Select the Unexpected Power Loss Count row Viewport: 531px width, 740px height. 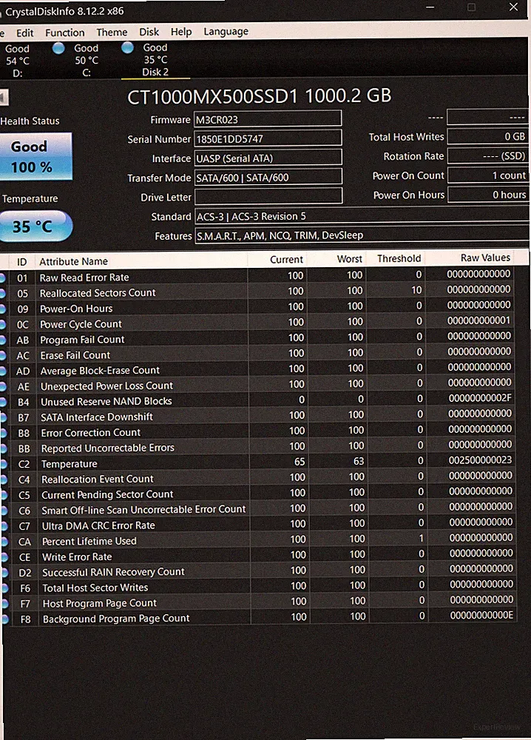click(257, 385)
